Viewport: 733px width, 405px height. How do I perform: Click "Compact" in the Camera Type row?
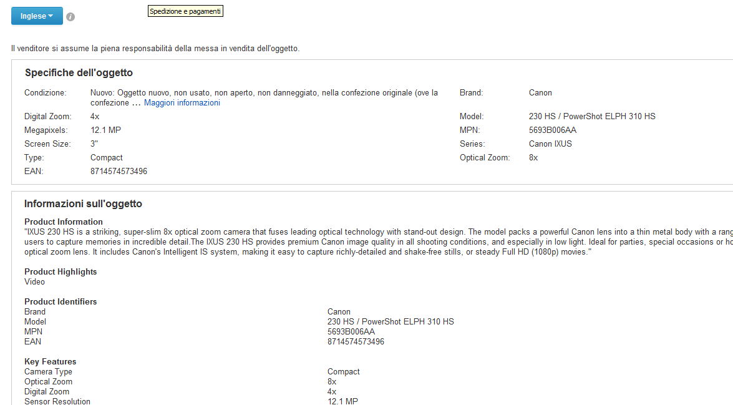(x=344, y=372)
